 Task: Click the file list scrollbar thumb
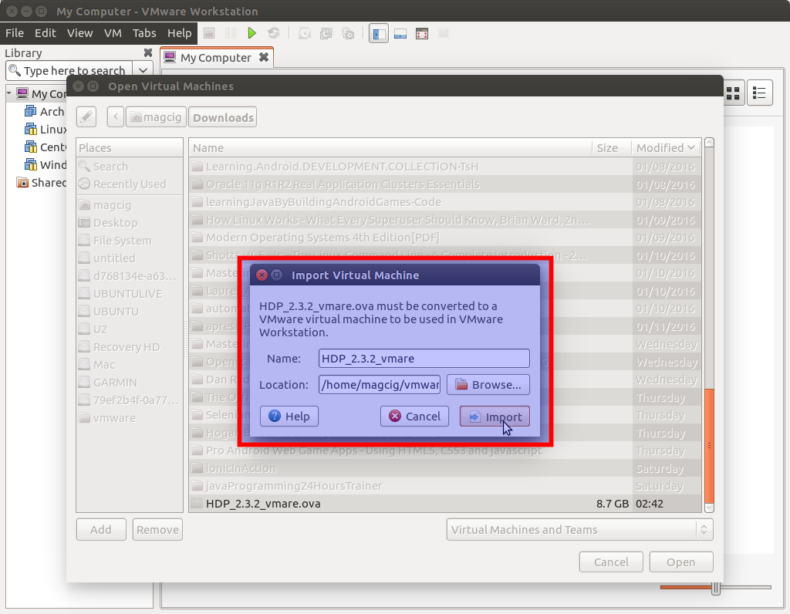pyautogui.click(x=710, y=446)
